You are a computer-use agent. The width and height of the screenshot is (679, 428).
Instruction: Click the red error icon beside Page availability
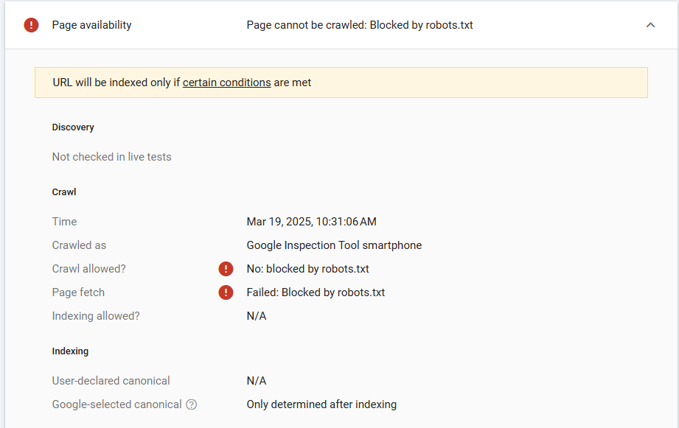31,25
